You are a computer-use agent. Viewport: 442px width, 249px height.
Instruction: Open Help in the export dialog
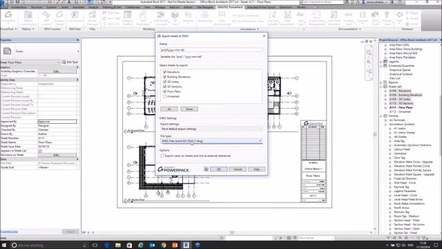256,169
